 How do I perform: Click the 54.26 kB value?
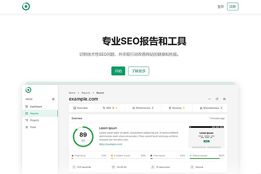121,167
